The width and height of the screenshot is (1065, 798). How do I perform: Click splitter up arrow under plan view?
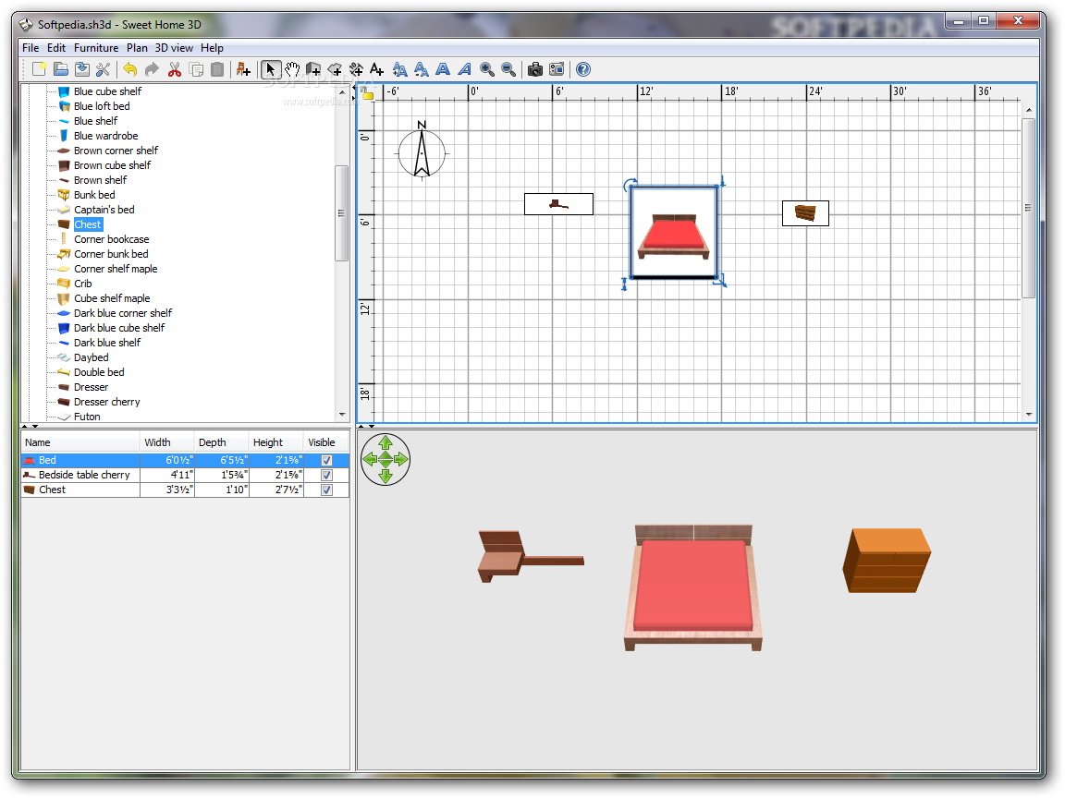[x=361, y=427]
